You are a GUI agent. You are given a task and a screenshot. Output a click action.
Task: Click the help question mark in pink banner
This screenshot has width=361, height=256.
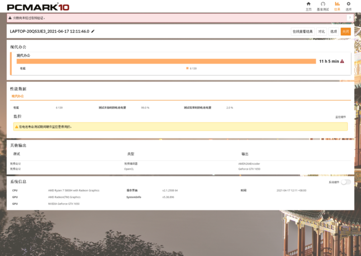[x=350, y=18]
